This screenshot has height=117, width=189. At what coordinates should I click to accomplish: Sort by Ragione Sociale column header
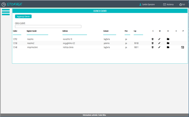[31, 31]
